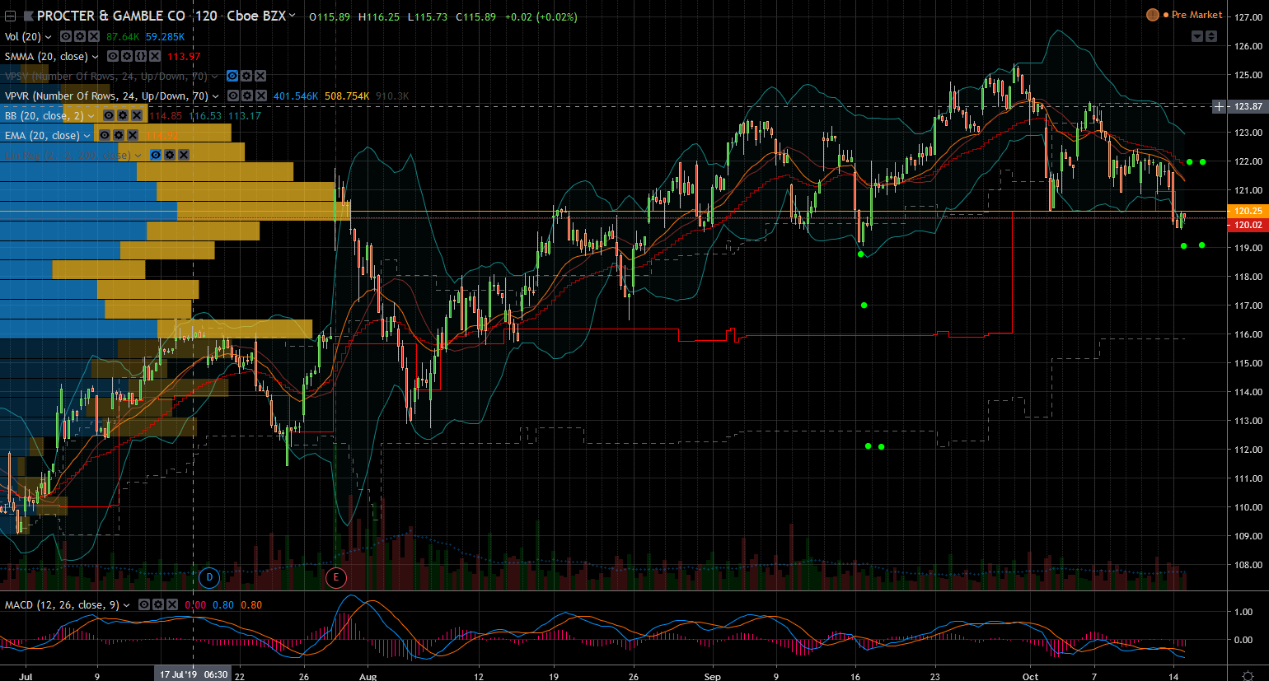
Task: Click the blue D dividend marker
Action: click(209, 577)
